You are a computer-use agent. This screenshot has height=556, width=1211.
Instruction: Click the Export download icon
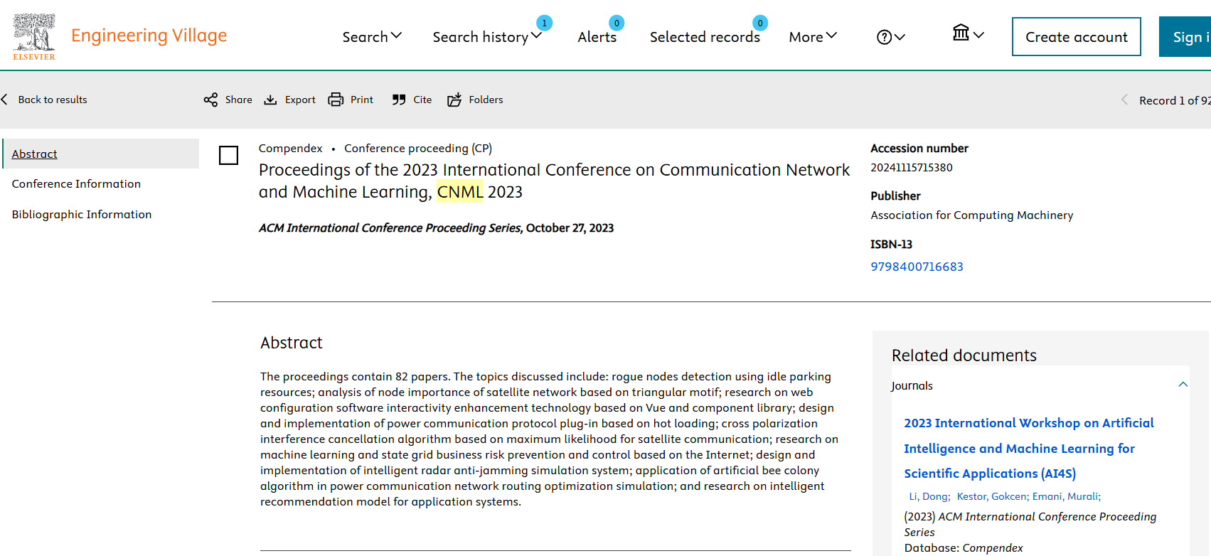[270, 100]
